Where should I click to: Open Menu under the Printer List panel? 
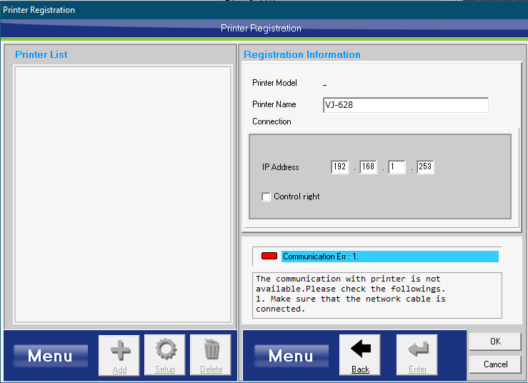51,356
